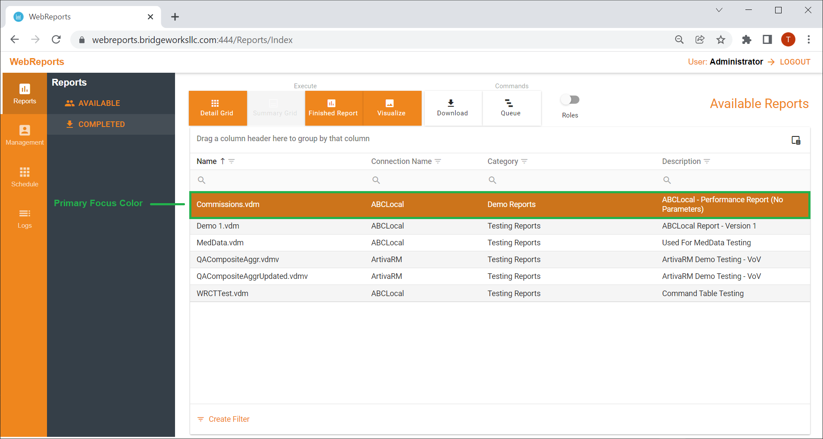Select the Demo 1.vdm report row

[x=500, y=226]
